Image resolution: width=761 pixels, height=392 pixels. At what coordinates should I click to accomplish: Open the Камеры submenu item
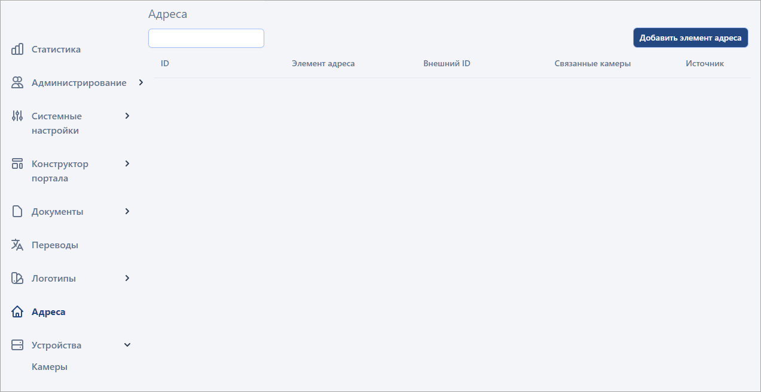pyautogui.click(x=50, y=367)
